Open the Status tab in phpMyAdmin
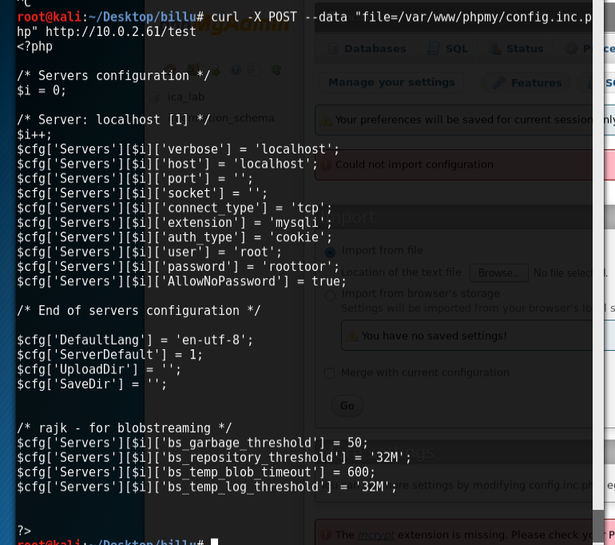This screenshot has height=545, width=615. point(515,49)
